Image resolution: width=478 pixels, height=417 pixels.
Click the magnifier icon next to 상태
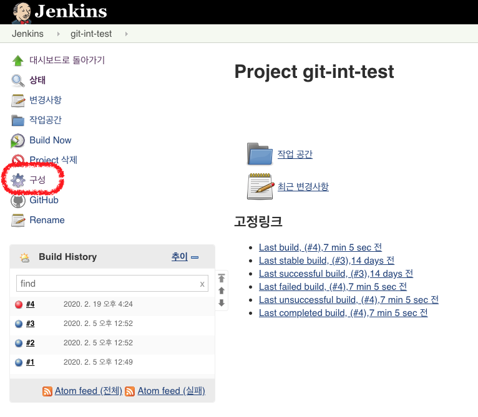click(17, 80)
